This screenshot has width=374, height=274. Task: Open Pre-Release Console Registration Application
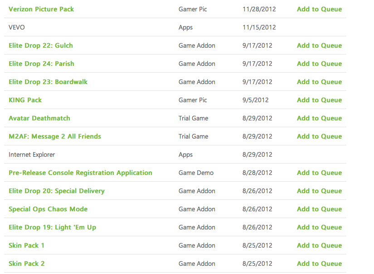80,173
